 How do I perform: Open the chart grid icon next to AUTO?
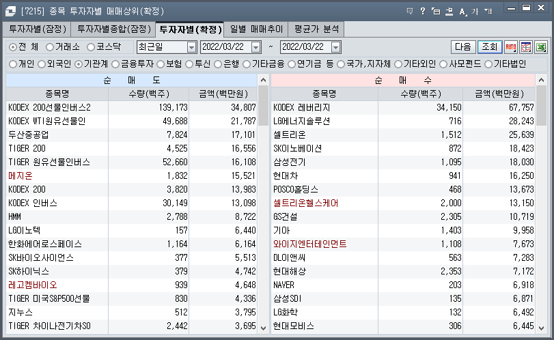click(526, 47)
